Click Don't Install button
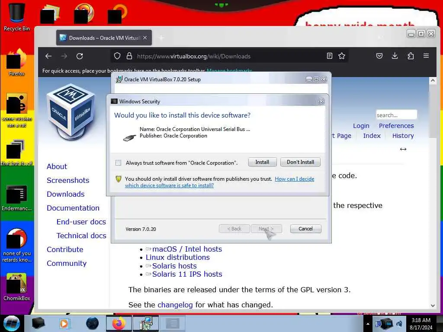The image size is (443, 332). 300,162
